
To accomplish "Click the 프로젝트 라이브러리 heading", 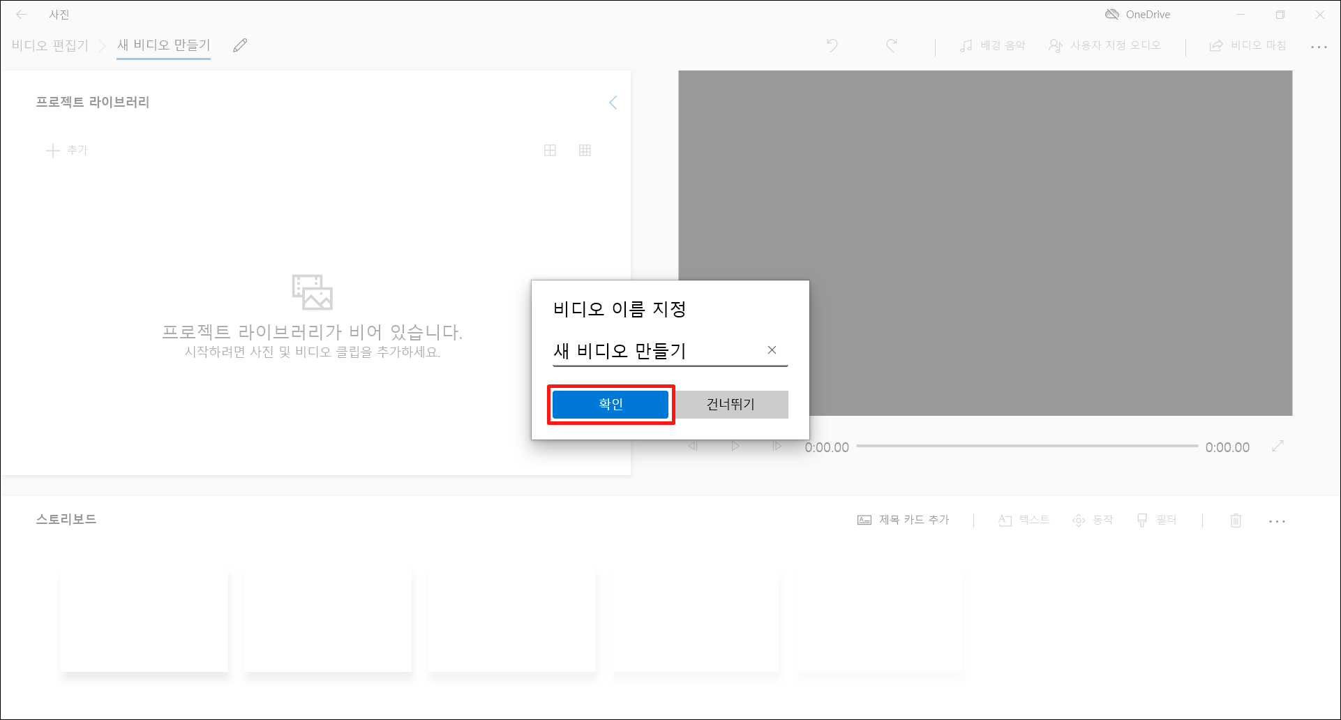I will coord(93,102).
